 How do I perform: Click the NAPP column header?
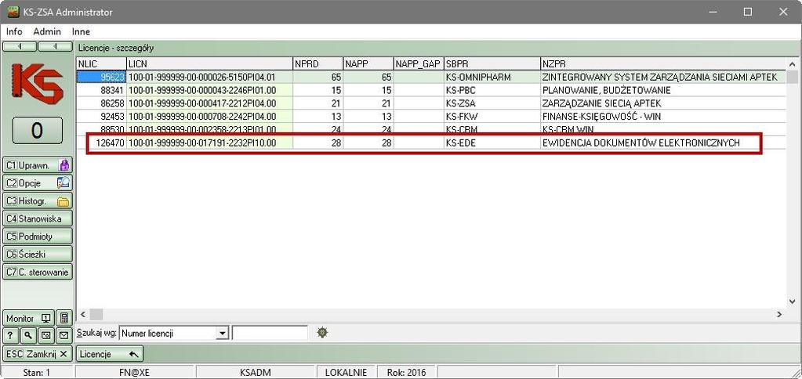pyautogui.click(x=368, y=64)
